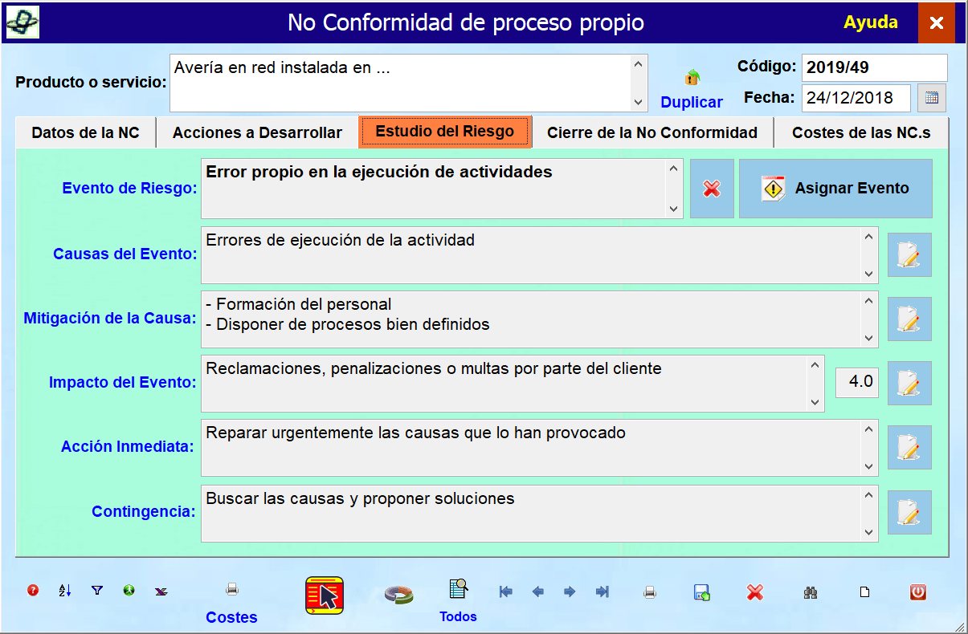This screenshot has width=968, height=634.
Task: Open Cierre de la No Conformidad tab
Action: pos(652,133)
